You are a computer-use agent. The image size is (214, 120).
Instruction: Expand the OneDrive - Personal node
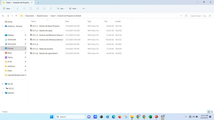coord(2,26)
